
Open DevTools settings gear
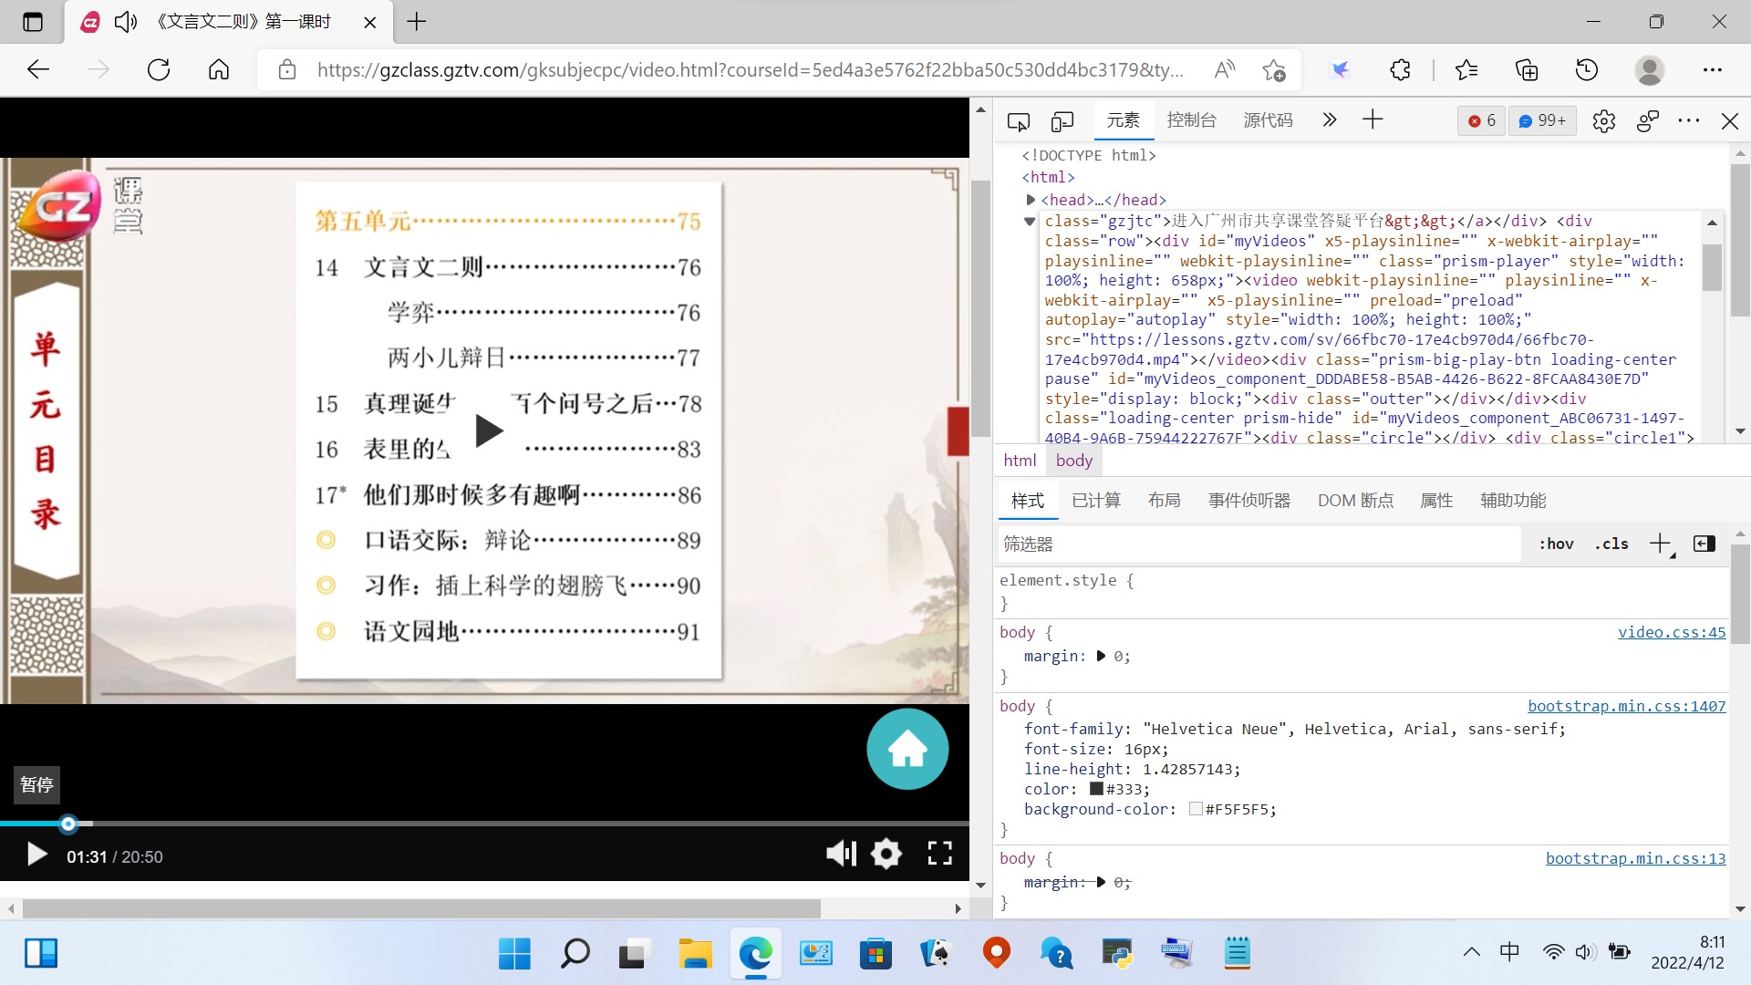click(1604, 120)
